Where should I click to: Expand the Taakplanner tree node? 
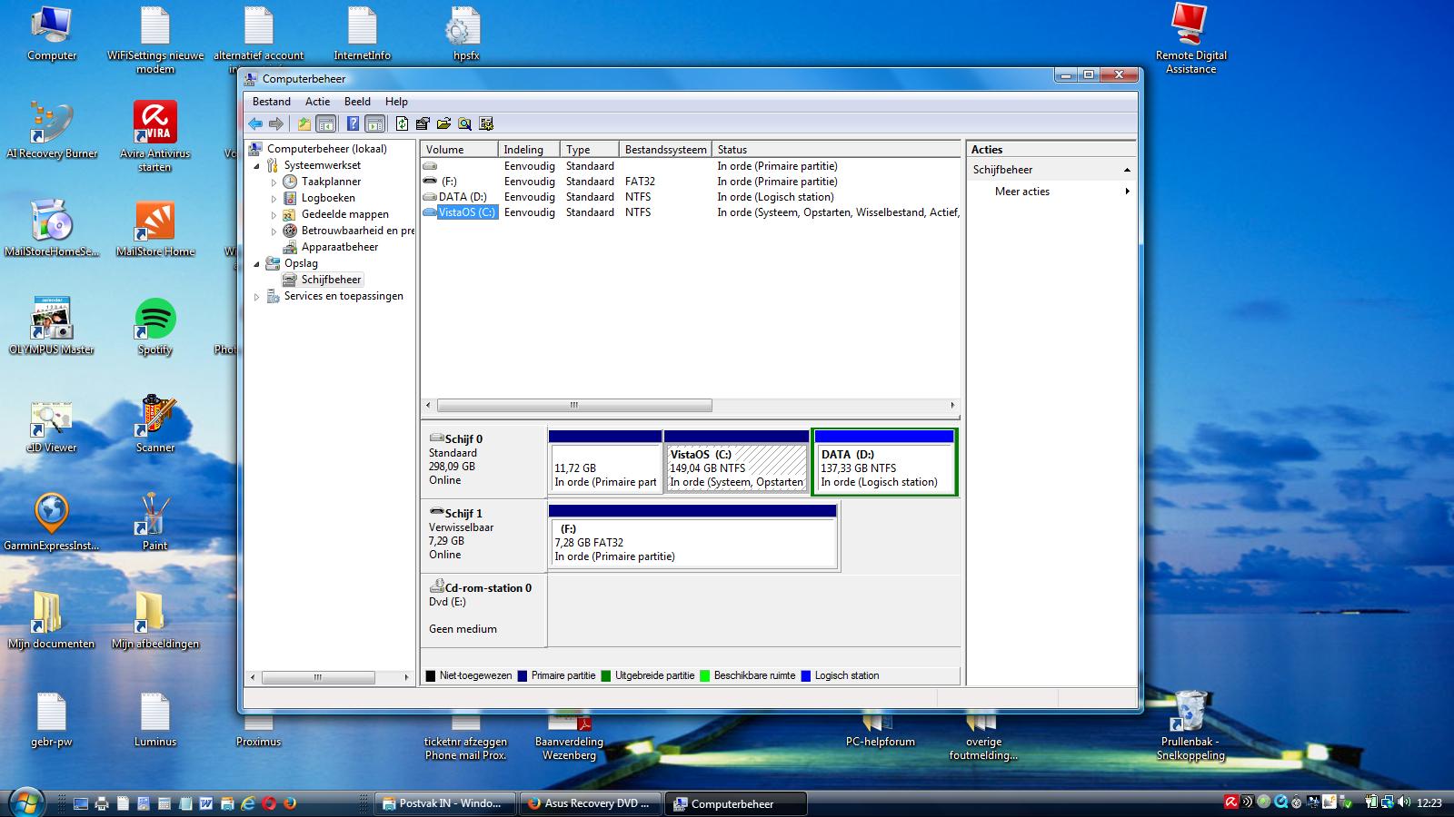pos(274,182)
